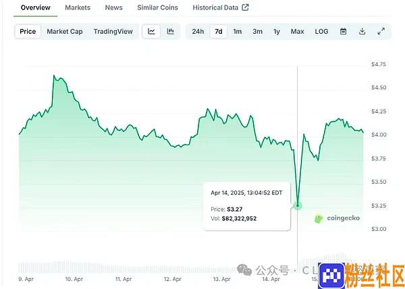Image resolution: width=405 pixels, height=289 pixels.
Task: Expand chart to fullscreen
Action: 381,31
